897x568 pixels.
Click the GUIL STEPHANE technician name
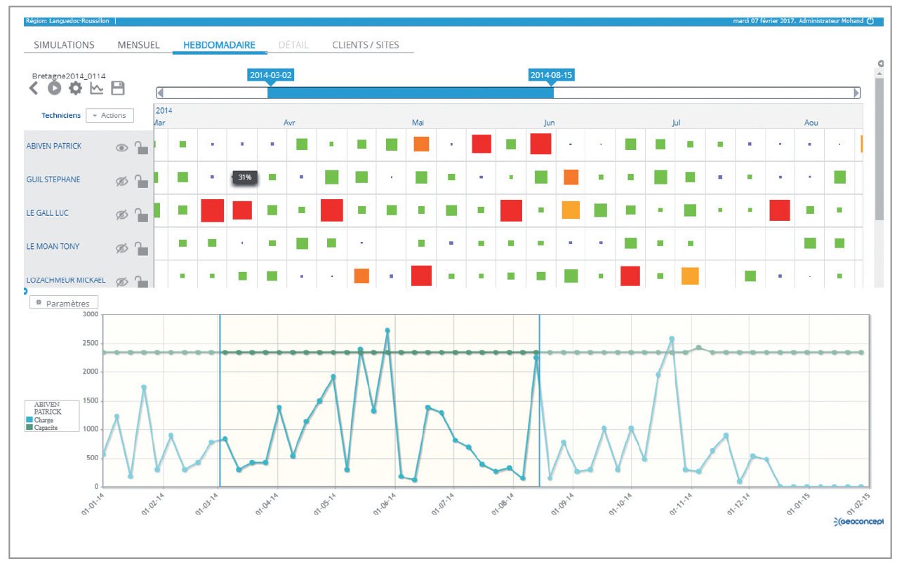[53, 180]
